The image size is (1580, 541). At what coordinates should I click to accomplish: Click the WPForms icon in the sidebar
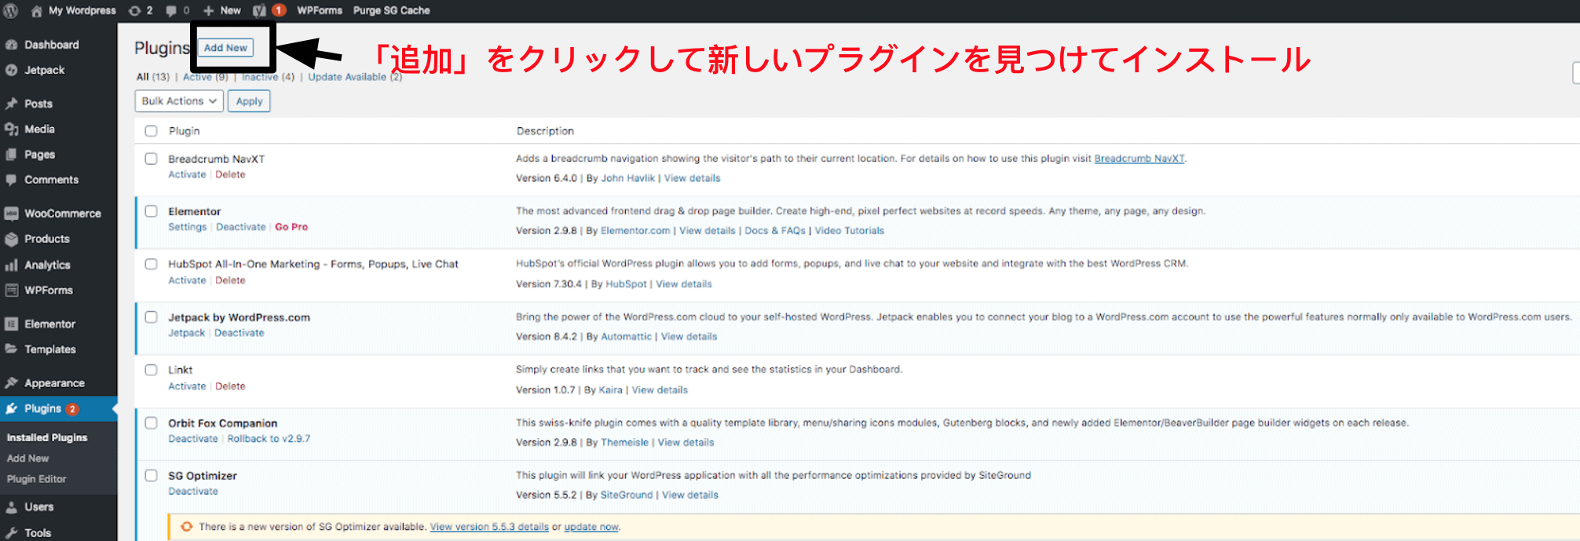tap(11, 290)
